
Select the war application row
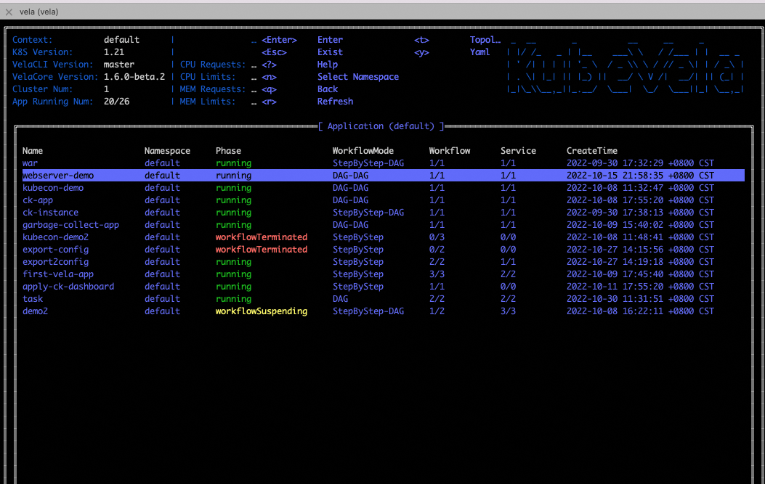point(31,163)
